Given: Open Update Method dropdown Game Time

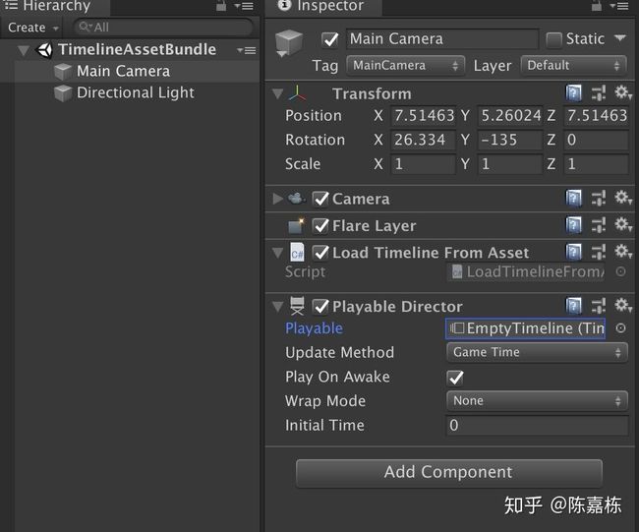Looking at the screenshot, I should pos(537,352).
